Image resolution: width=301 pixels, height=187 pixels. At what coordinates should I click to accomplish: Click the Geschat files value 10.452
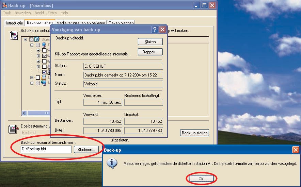144,121
